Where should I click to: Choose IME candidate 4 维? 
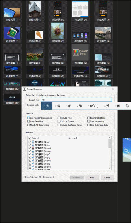(x=80, y=106)
